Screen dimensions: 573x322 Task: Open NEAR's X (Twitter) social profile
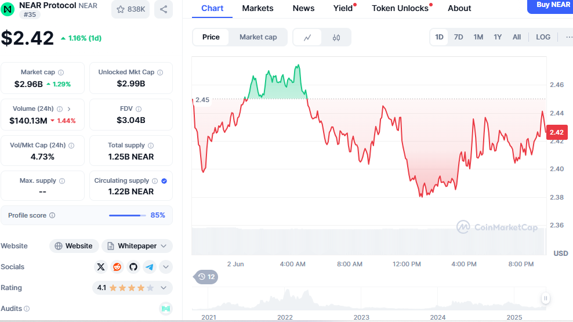pyautogui.click(x=101, y=267)
